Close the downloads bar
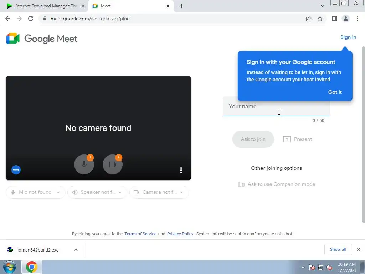Image resolution: width=365 pixels, height=274 pixels. tap(359, 249)
